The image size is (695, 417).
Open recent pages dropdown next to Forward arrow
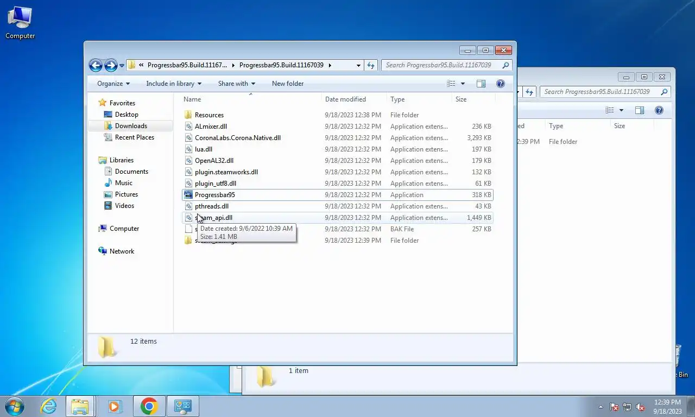(122, 65)
